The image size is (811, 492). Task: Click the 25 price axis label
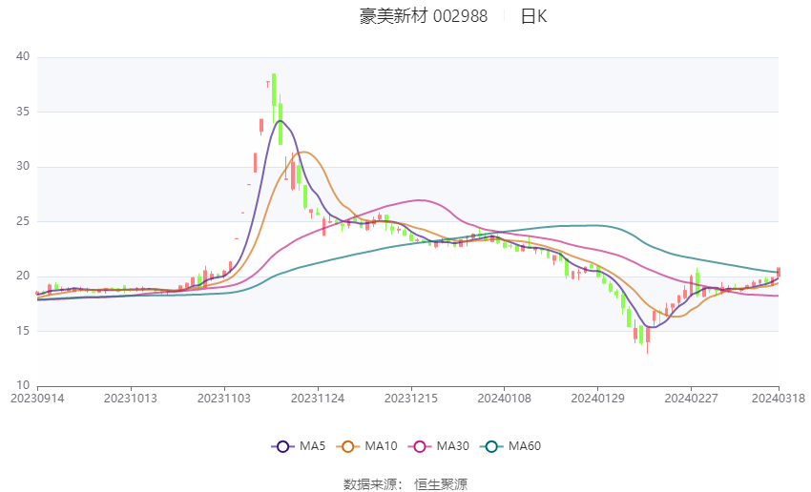[x=23, y=220]
